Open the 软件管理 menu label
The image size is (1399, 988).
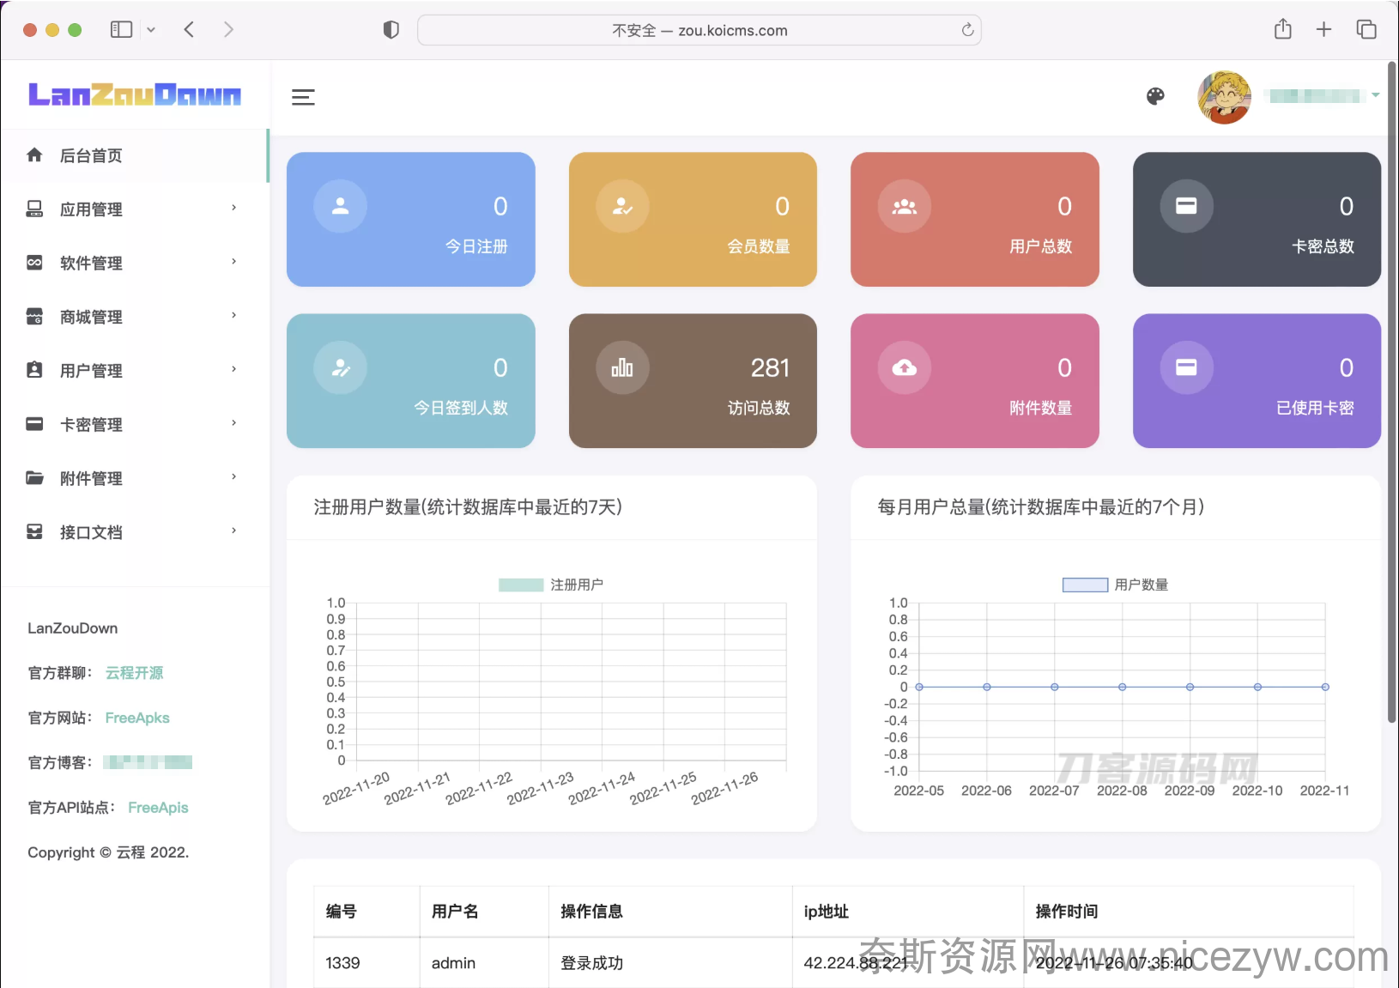click(x=91, y=264)
